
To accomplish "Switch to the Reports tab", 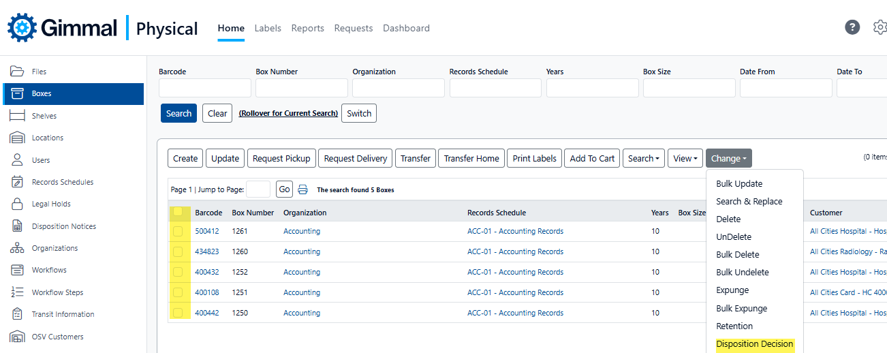I will click(x=307, y=28).
